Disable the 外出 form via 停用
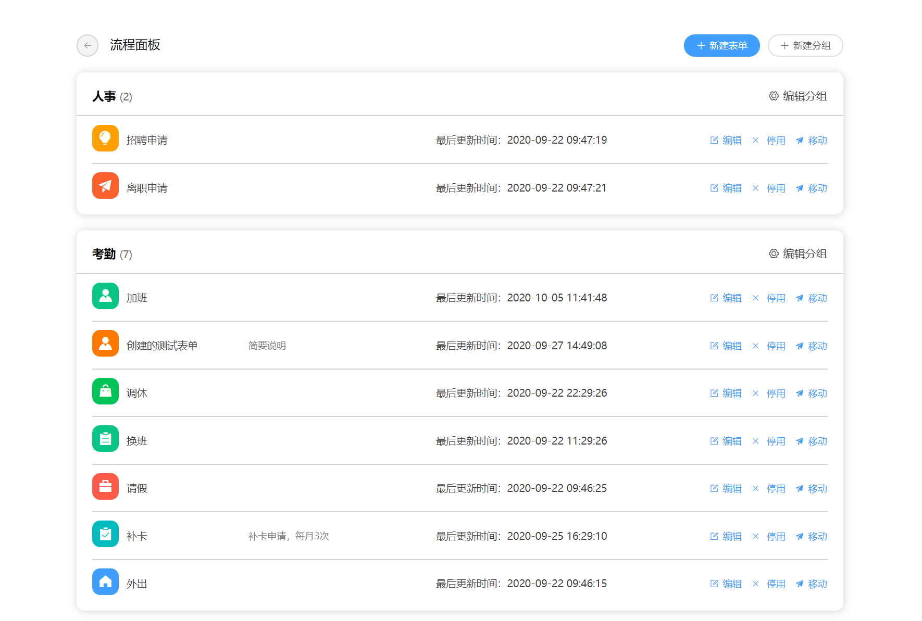The image size is (922, 621). [x=768, y=584]
